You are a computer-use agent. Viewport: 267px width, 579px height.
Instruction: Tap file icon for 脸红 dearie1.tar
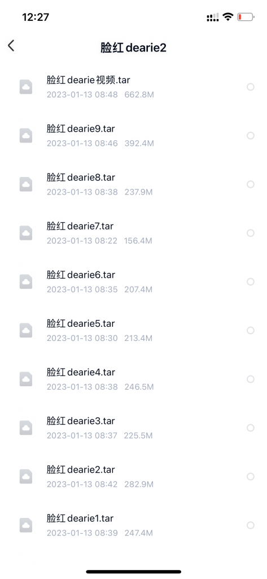click(x=26, y=525)
